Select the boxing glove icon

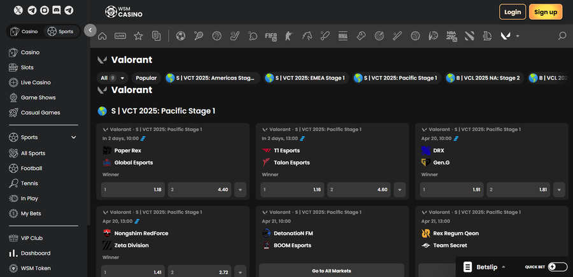(361, 36)
